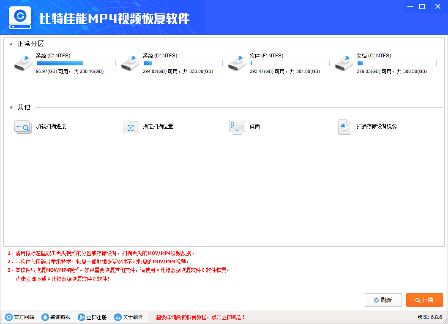Click the app logo in the title bar
The width and height of the screenshot is (448, 324).
[20, 18]
